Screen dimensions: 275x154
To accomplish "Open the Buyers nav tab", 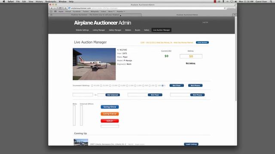I will click(x=137, y=30).
